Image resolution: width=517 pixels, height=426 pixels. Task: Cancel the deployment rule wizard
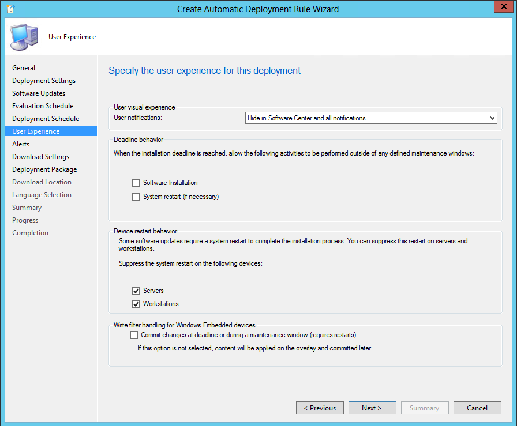(x=477, y=408)
